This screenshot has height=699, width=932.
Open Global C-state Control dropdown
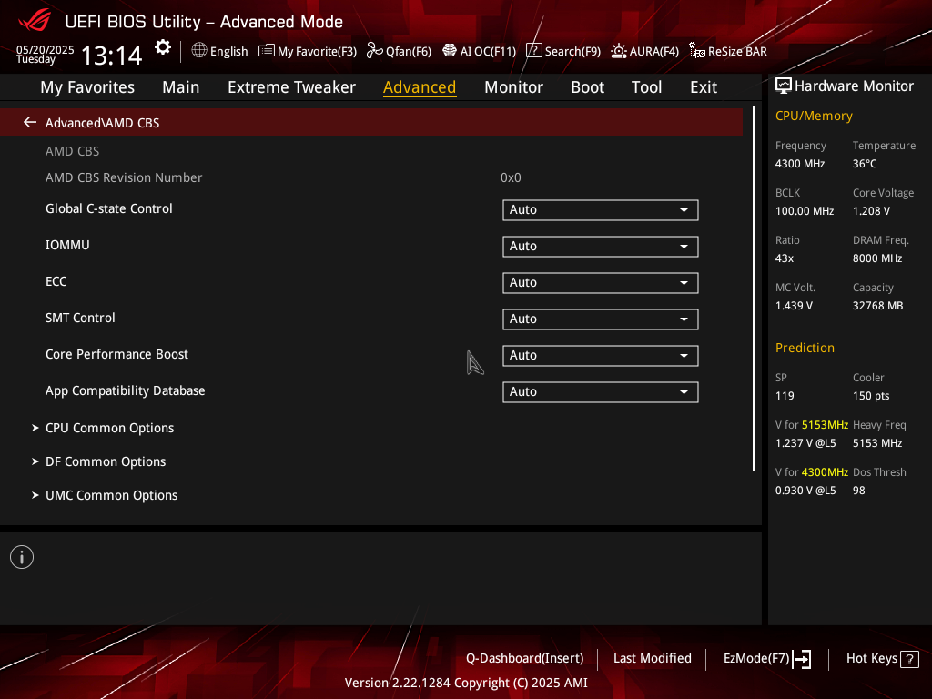point(601,210)
